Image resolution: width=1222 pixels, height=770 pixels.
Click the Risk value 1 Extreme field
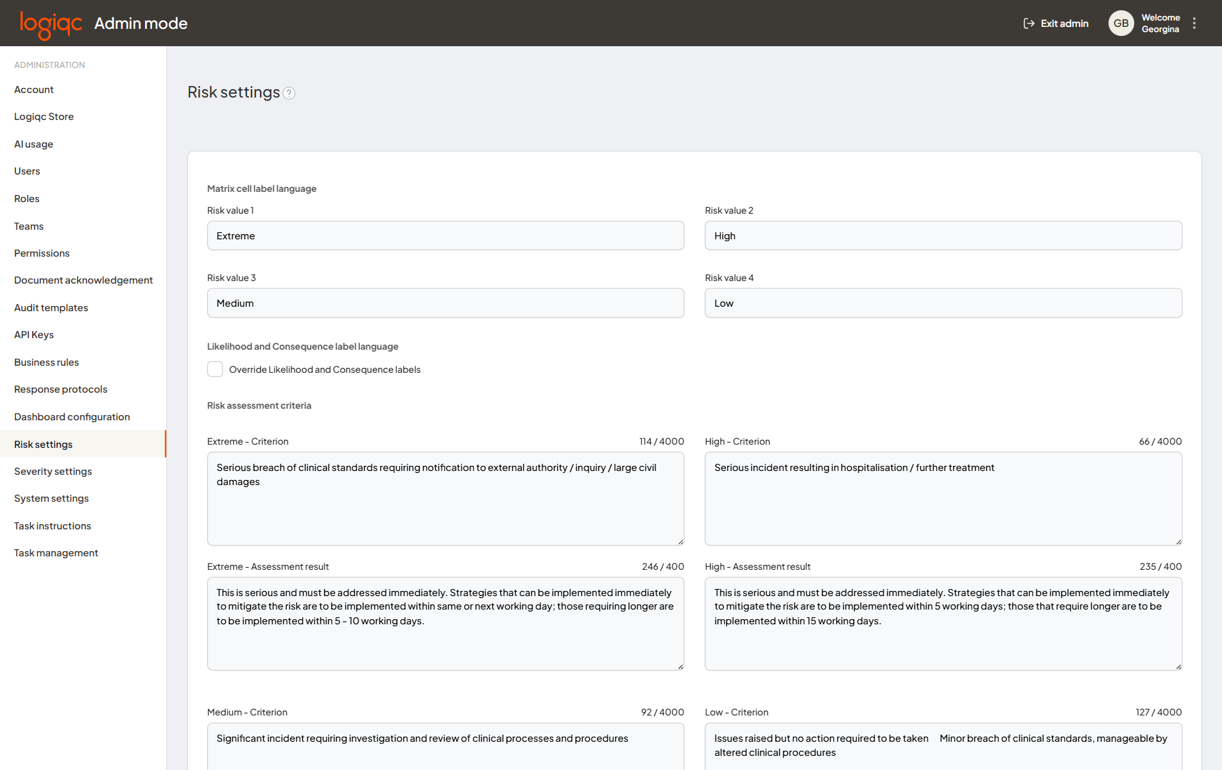coord(445,235)
